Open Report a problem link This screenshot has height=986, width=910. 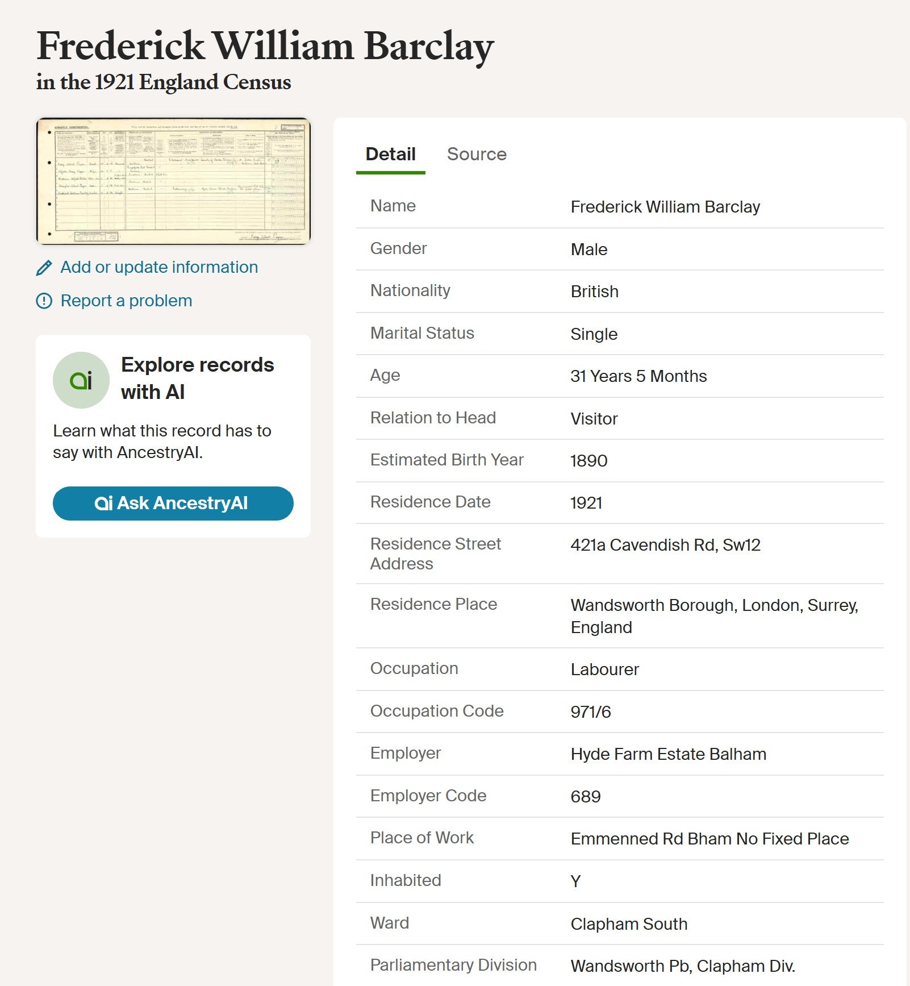click(126, 301)
